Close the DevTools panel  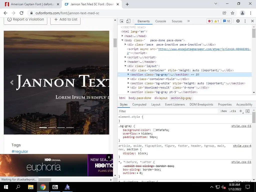(x=252, y=21)
